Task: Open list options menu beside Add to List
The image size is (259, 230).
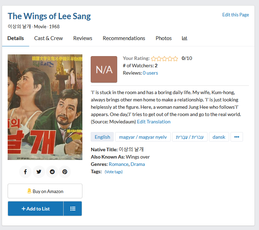Action: coord(73,209)
